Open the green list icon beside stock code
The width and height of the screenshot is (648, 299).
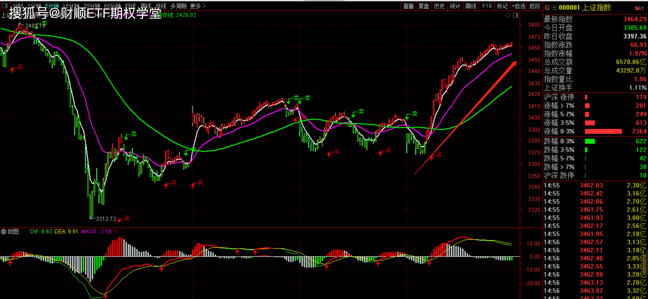(x=554, y=8)
